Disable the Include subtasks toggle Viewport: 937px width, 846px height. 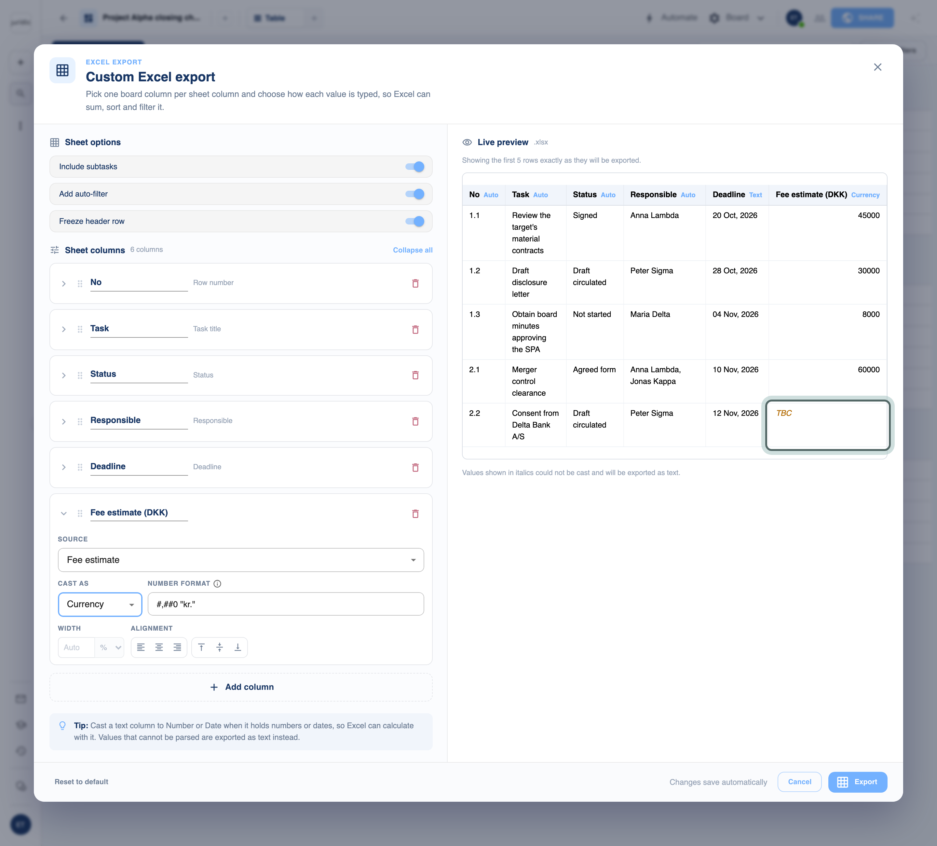tap(414, 167)
